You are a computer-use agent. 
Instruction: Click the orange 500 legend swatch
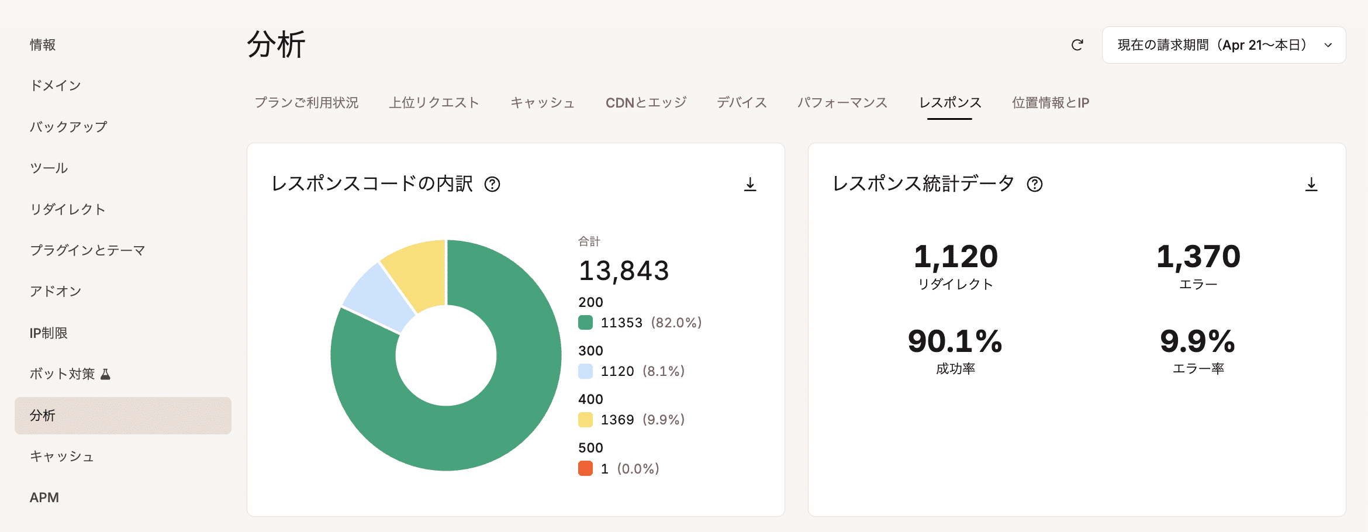(x=585, y=468)
